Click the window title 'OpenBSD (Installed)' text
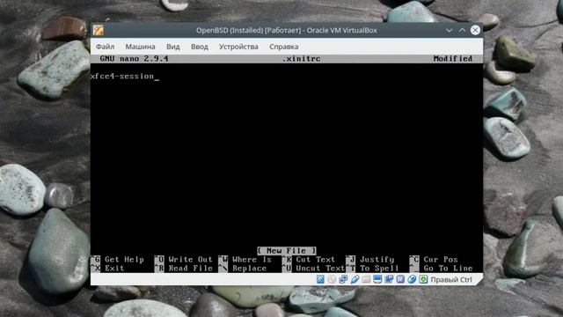The image size is (563, 317). pos(230,31)
